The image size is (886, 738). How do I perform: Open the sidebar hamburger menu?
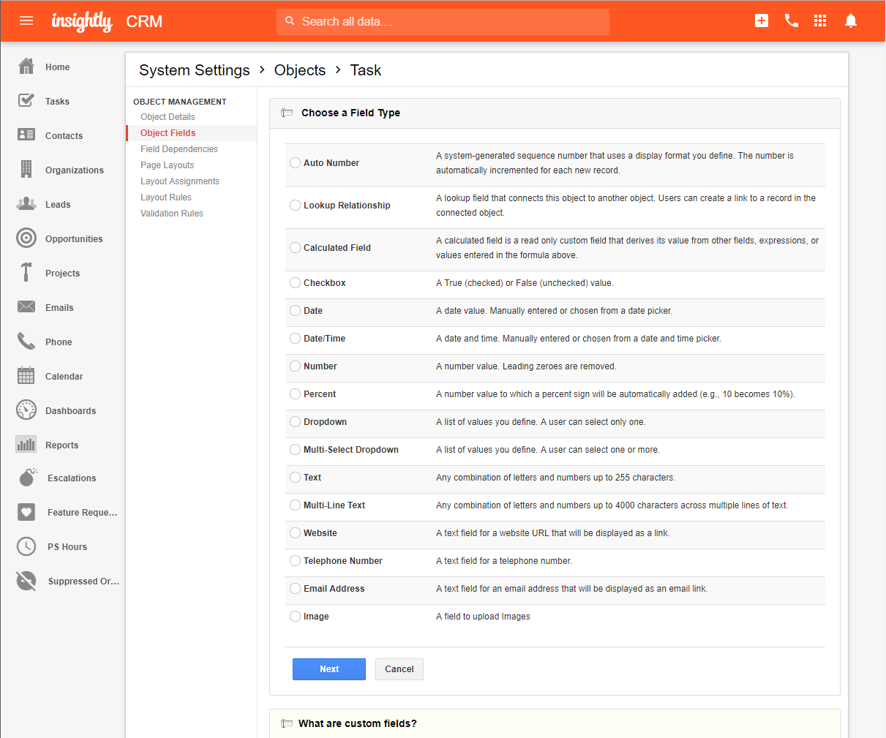point(26,20)
